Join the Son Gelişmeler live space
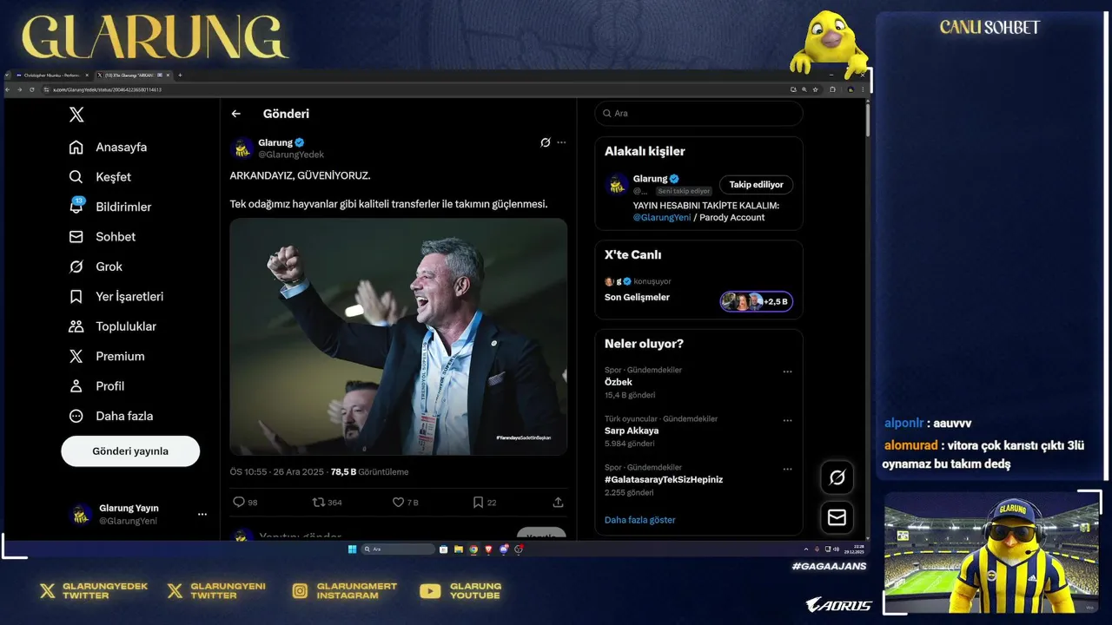The height and width of the screenshot is (625, 1112). tap(637, 297)
